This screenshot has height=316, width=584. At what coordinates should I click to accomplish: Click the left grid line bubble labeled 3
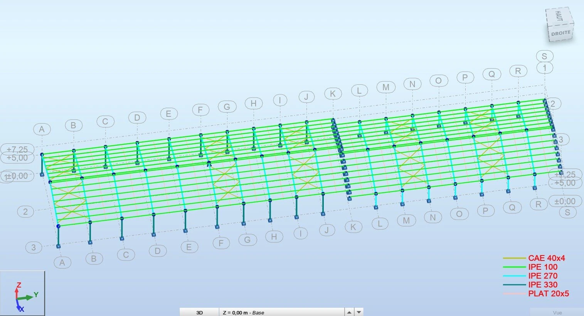pyautogui.click(x=34, y=247)
